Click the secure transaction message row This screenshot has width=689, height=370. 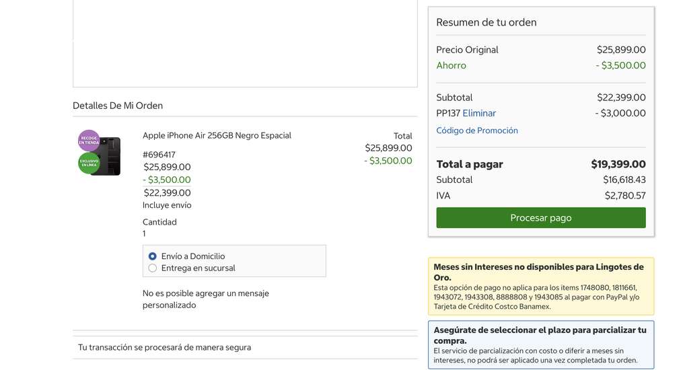[245, 348]
